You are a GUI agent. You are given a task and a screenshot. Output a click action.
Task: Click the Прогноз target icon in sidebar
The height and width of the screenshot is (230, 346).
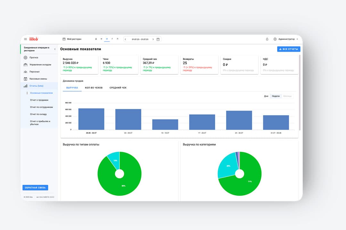tap(26, 58)
